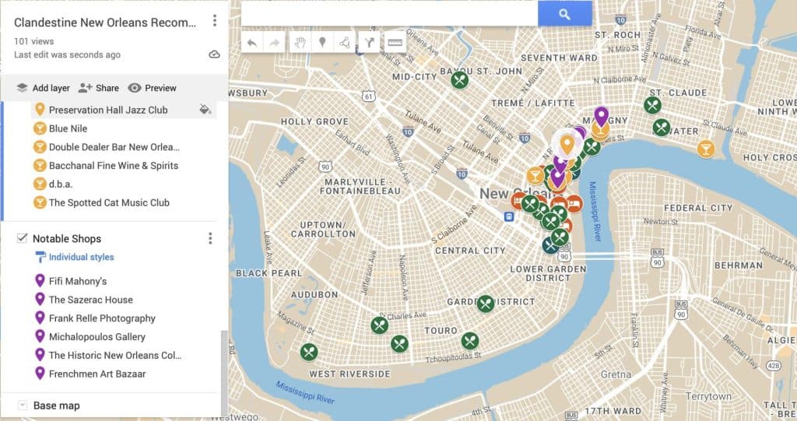Screen dimensions: 797x421
Task: Open the map title three-dot menu
Action: [215, 21]
